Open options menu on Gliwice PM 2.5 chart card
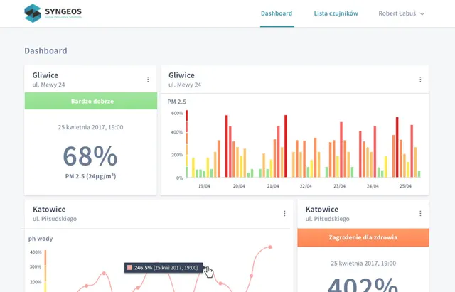 [420, 79]
